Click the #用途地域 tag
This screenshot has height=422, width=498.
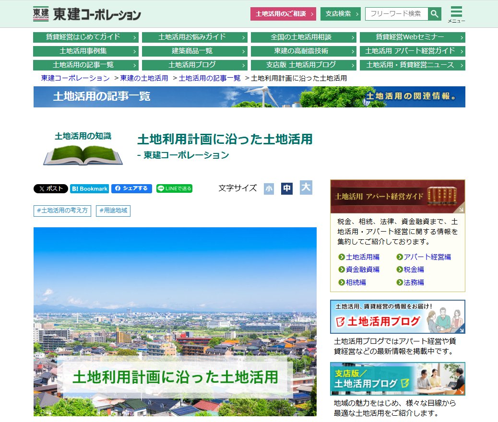pyautogui.click(x=113, y=211)
